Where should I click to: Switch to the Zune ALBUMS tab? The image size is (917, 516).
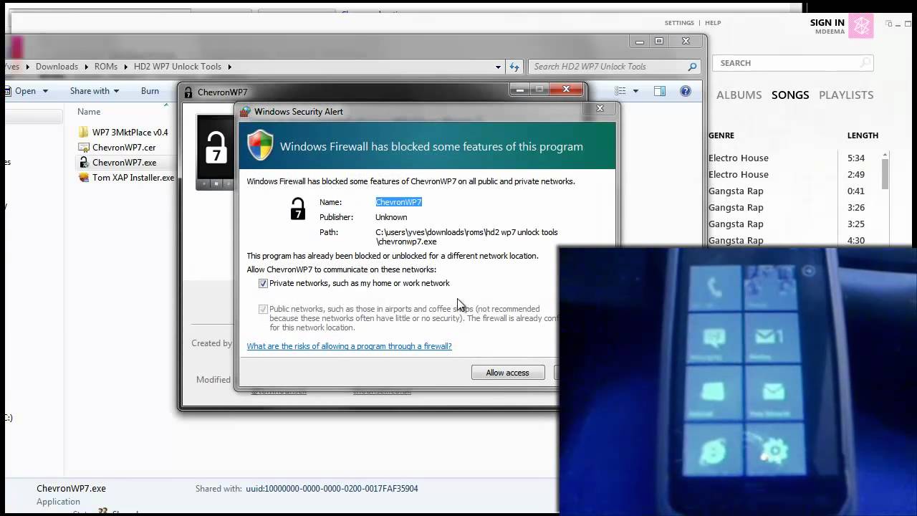pyautogui.click(x=739, y=95)
